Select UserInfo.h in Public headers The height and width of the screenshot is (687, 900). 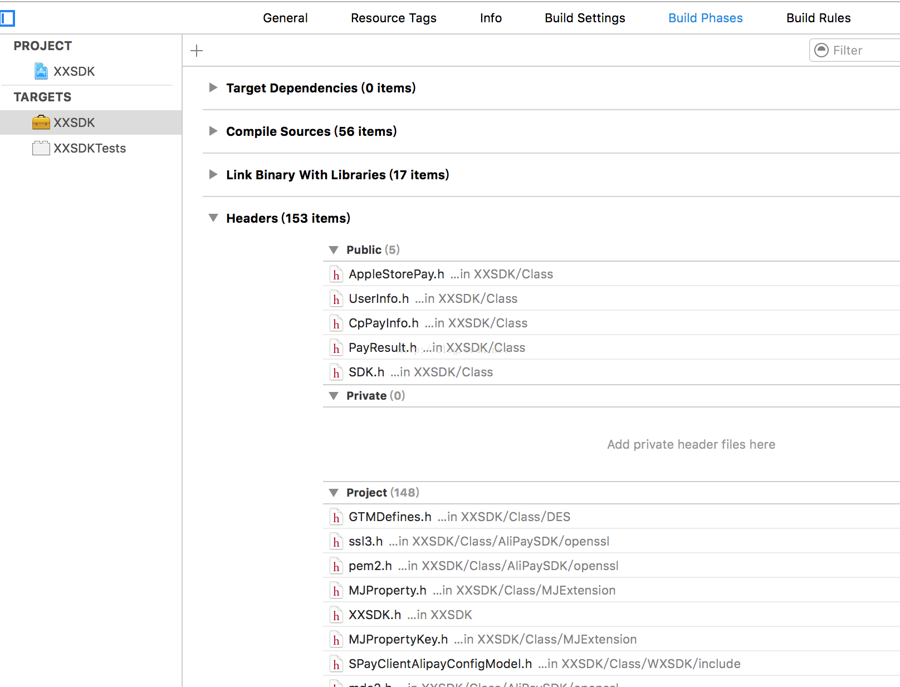(x=612, y=298)
